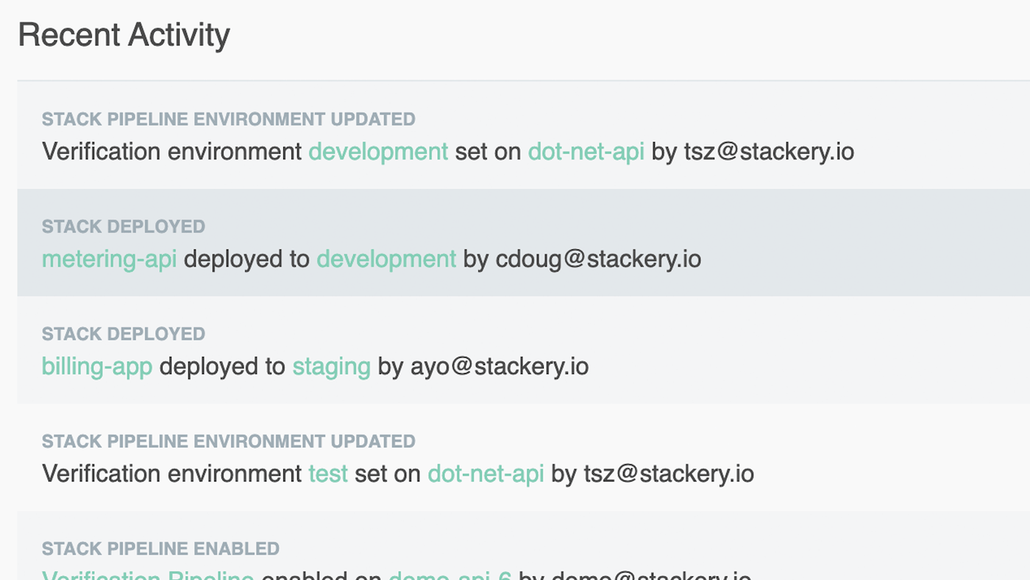Open the Verification Pipeline link at the bottom
The image size is (1030, 580).
(x=147, y=576)
